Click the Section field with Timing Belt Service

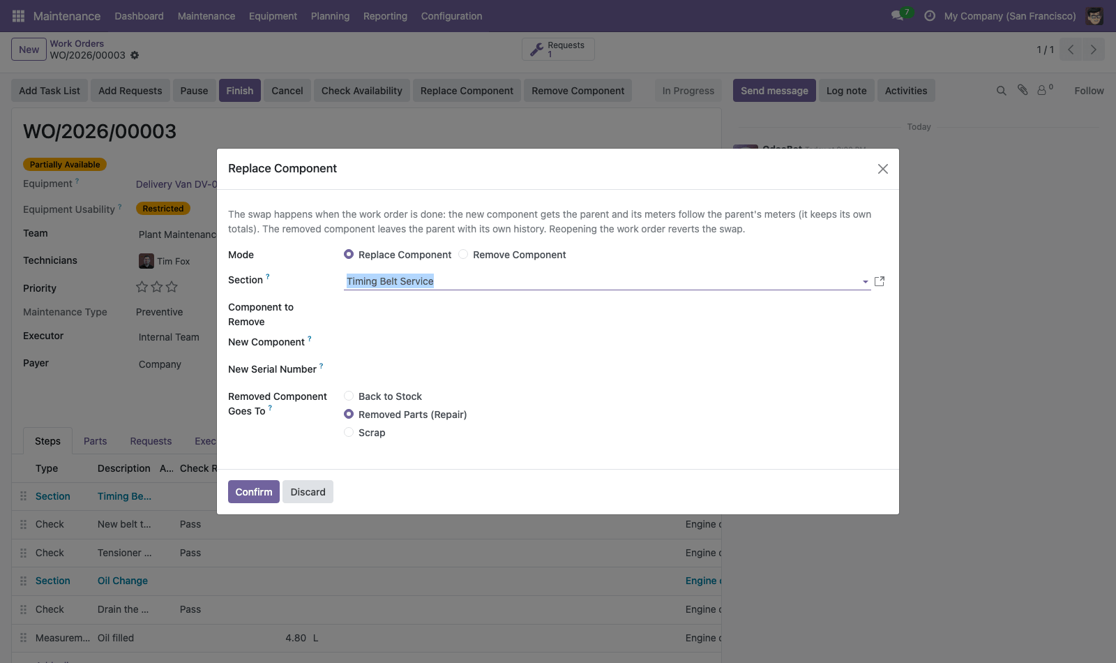click(607, 281)
